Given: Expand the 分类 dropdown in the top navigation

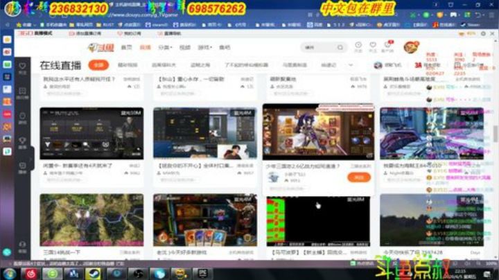Looking at the screenshot, I should pos(165,47).
